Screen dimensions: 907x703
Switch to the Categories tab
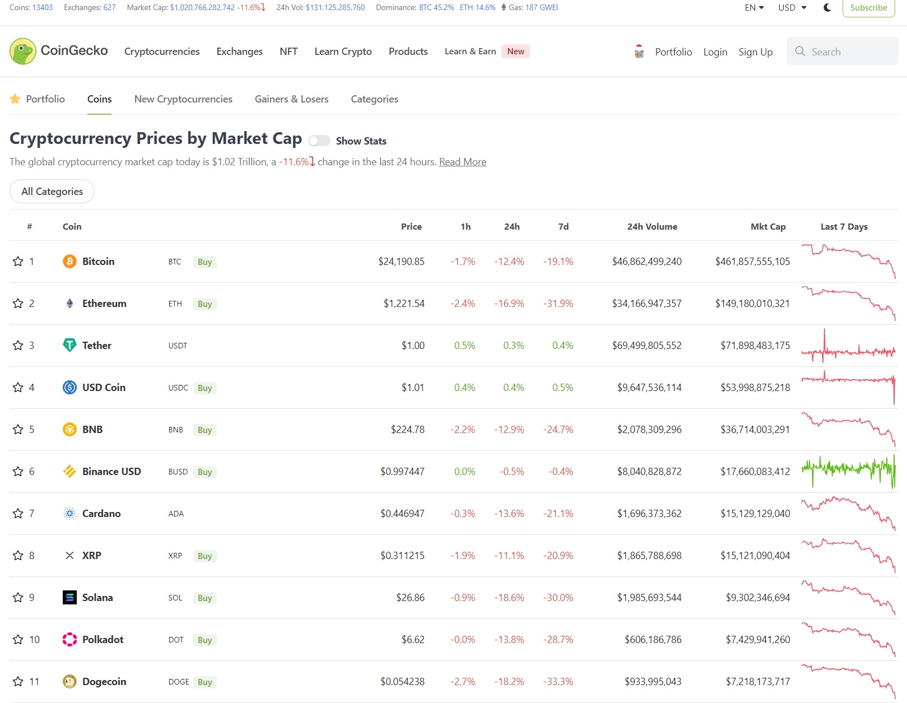tap(375, 99)
